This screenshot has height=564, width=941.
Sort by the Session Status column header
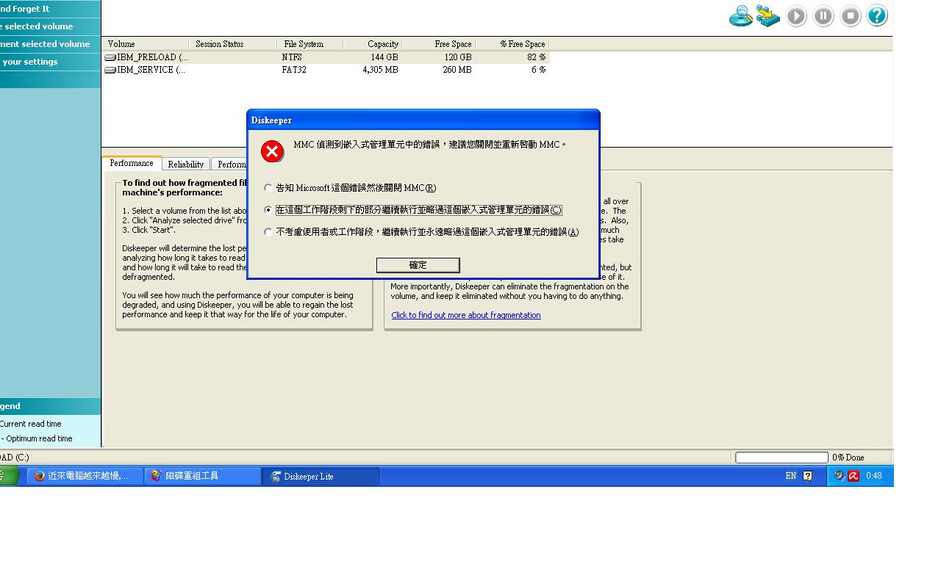(232, 44)
